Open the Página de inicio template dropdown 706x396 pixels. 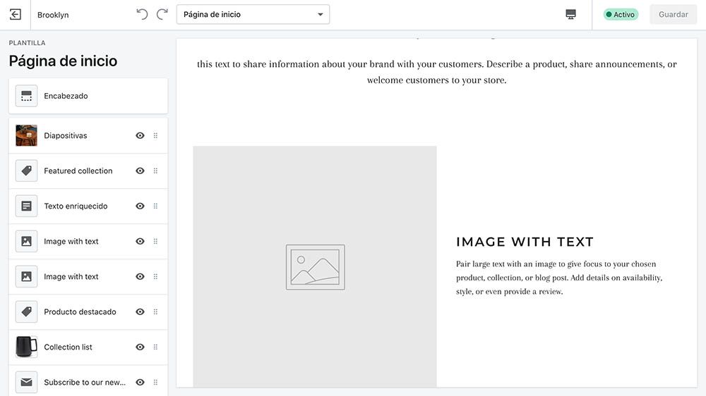pos(253,14)
